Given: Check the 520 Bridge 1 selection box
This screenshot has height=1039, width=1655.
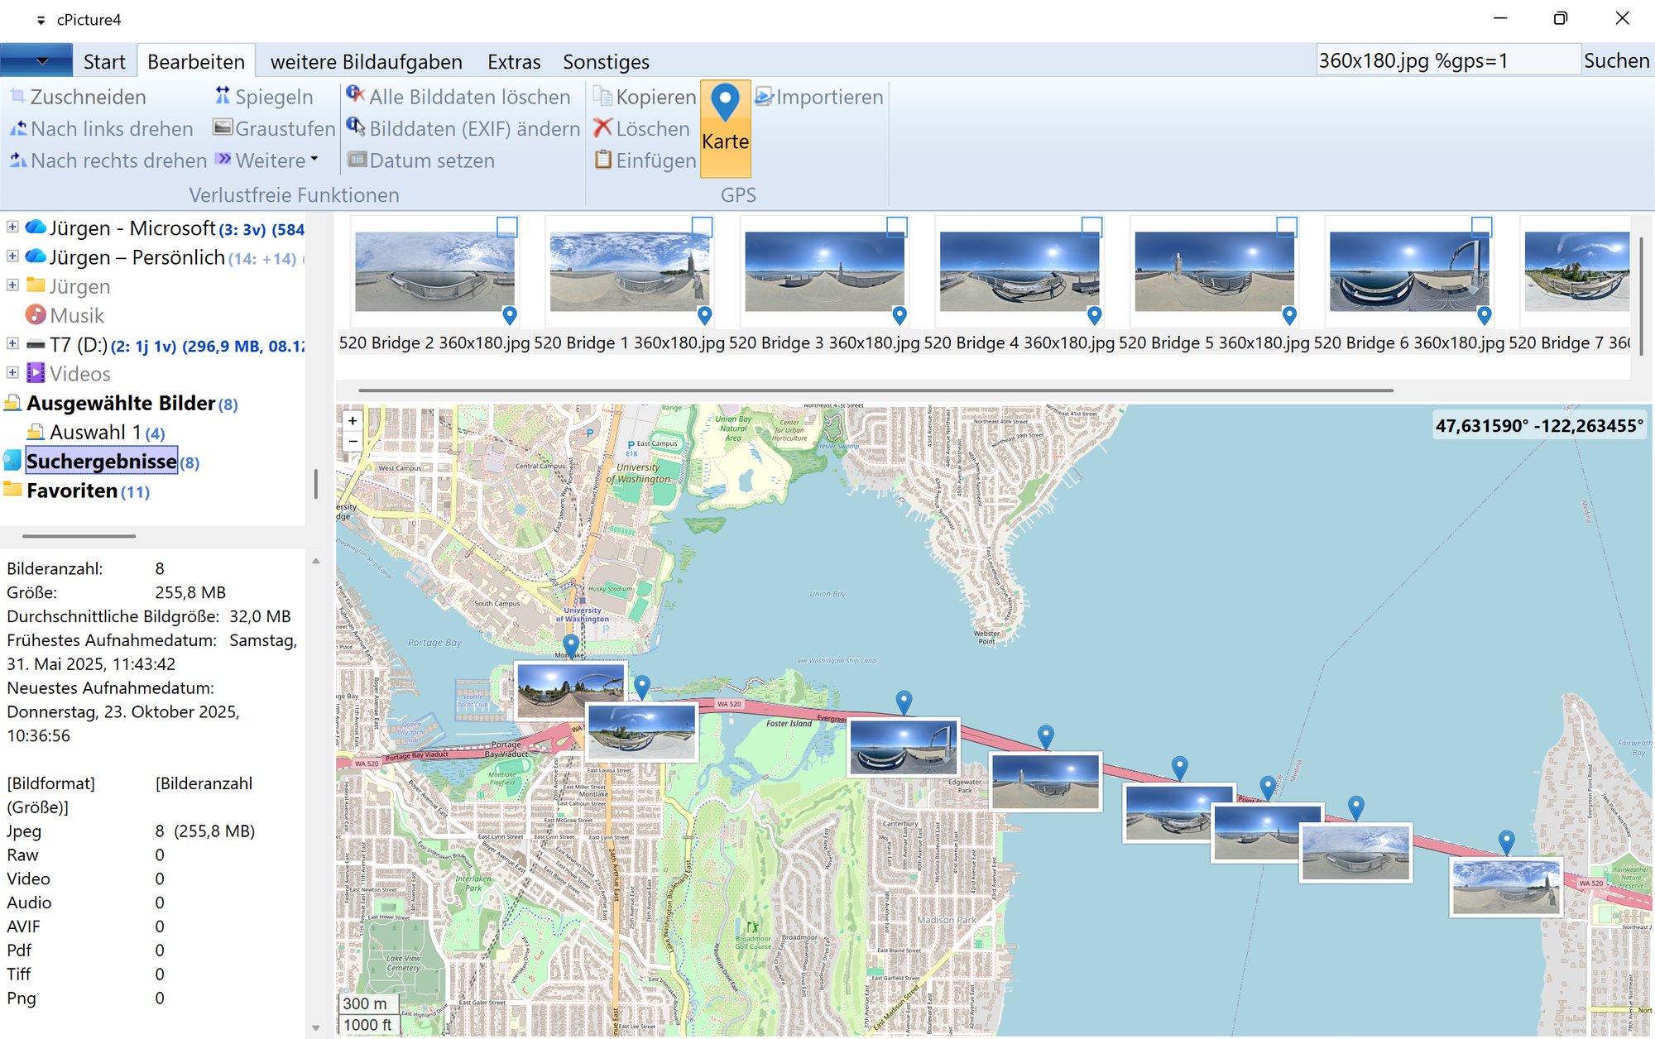Looking at the screenshot, I should (702, 227).
